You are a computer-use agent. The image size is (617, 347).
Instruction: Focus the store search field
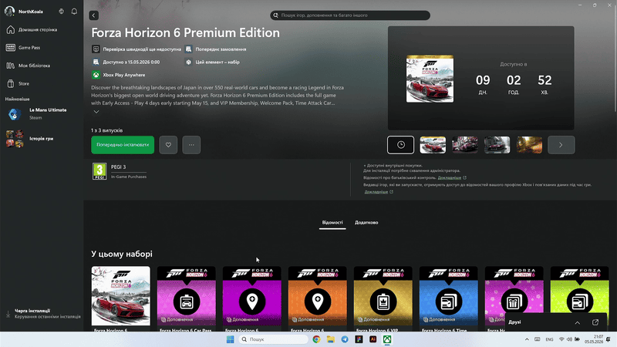click(x=350, y=15)
